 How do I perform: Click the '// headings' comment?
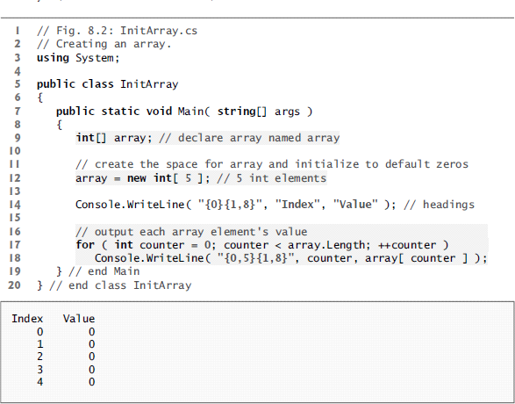coord(440,205)
